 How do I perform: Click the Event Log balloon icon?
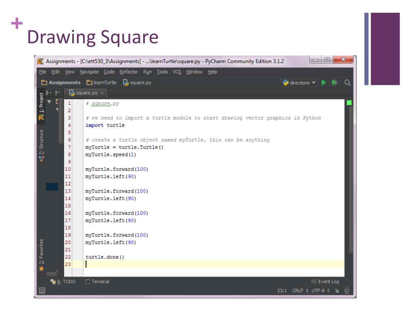click(314, 281)
